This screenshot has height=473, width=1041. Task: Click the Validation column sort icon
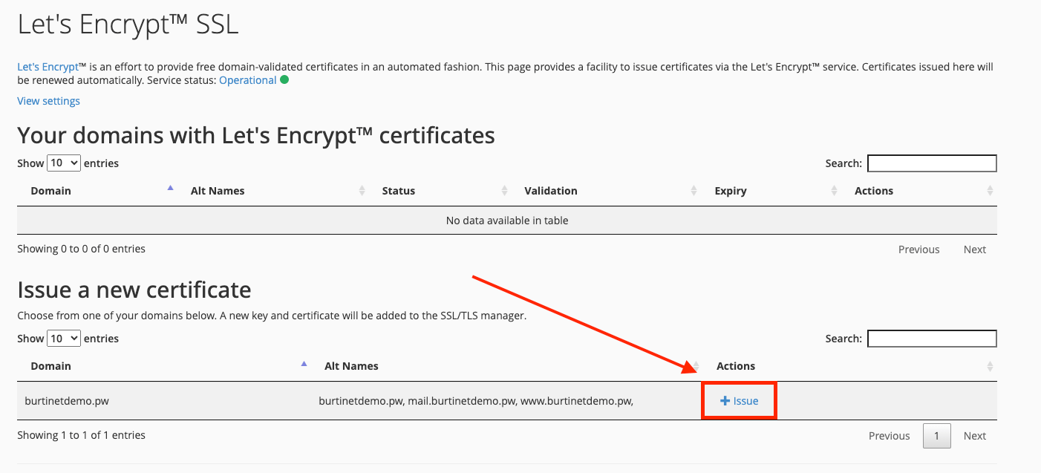pos(694,191)
